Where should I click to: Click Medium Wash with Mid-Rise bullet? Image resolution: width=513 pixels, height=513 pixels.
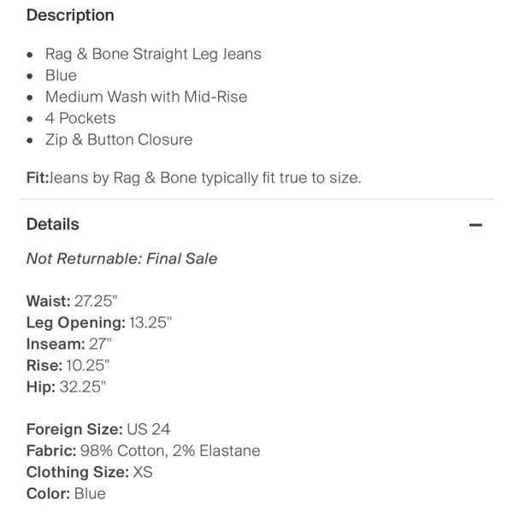pos(146,97)
